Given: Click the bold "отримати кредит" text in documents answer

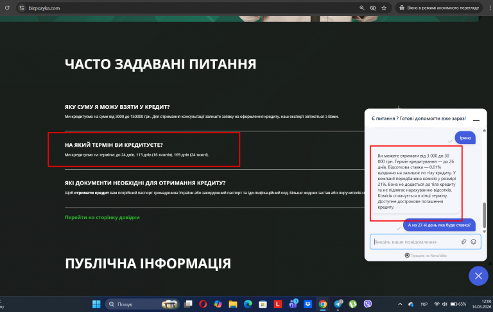Looking at the screenshot, I should click(x=91, y=193).
